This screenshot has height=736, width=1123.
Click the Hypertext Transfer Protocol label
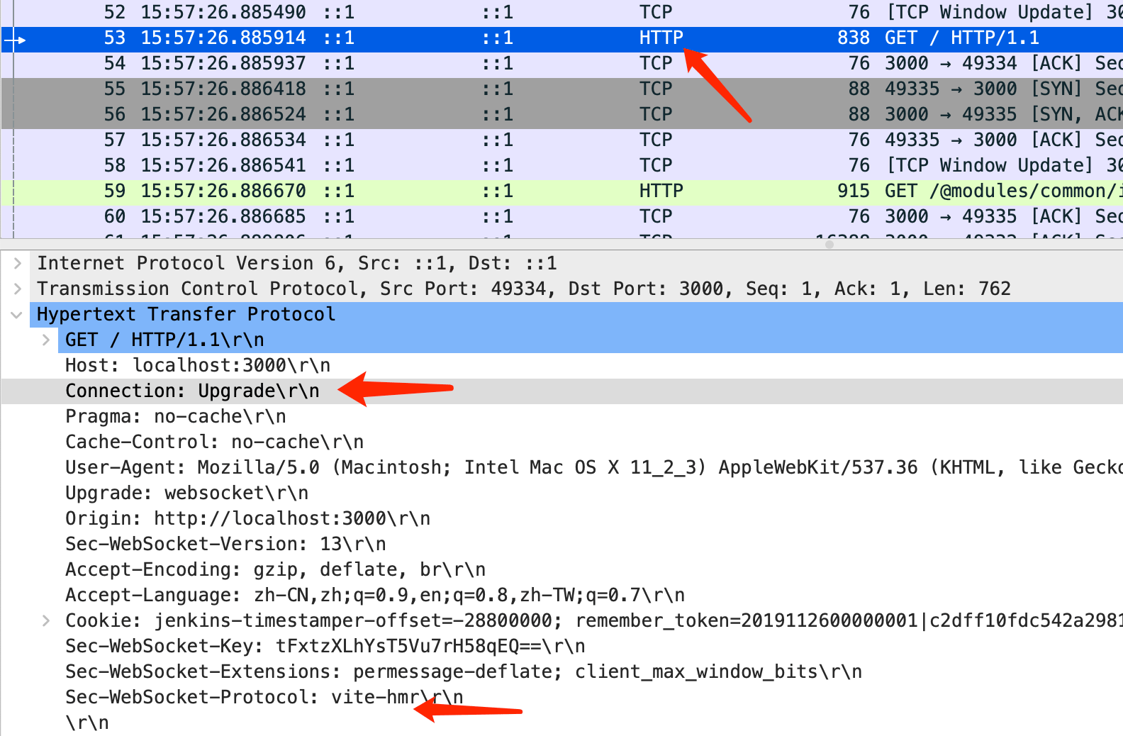pyautogui.click(x=186, y=314)
